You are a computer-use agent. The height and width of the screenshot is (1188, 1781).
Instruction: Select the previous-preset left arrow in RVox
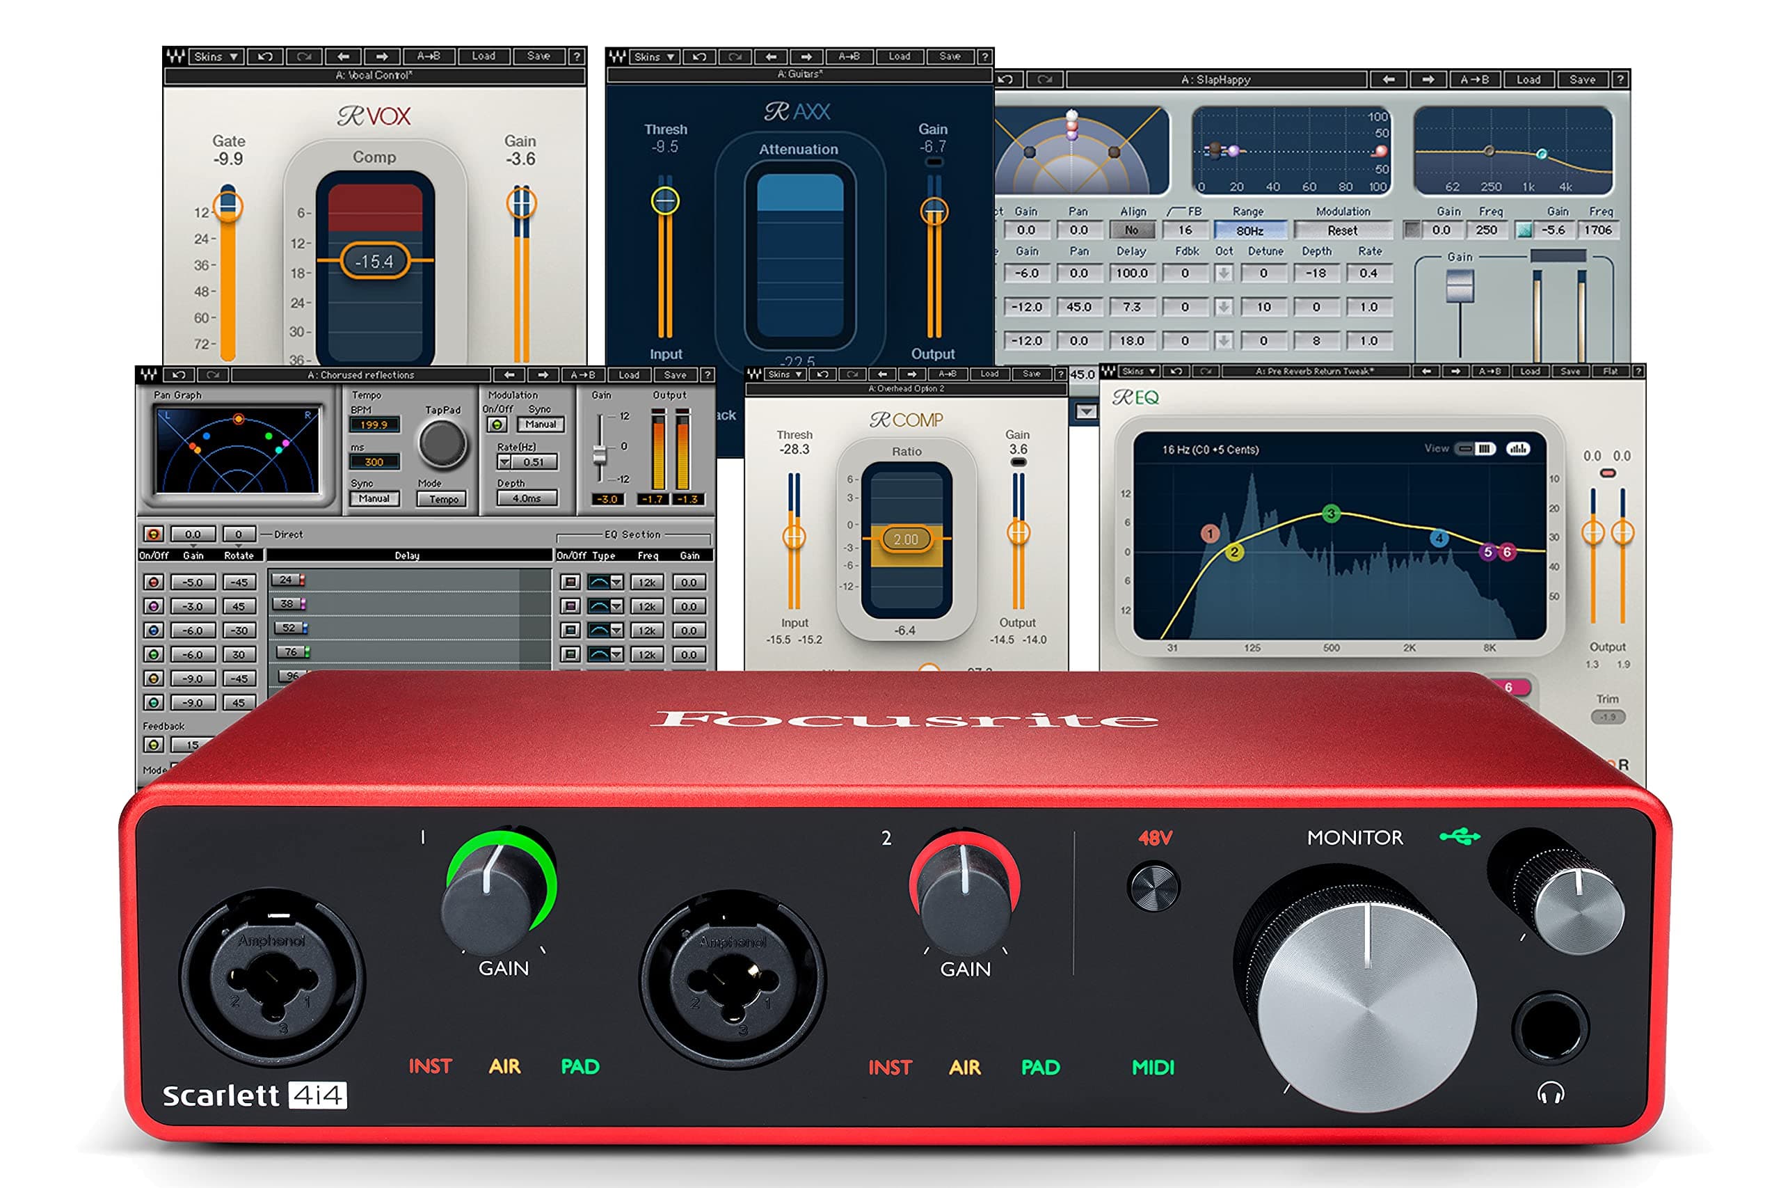pyautogui.click(x=345, y=58)
